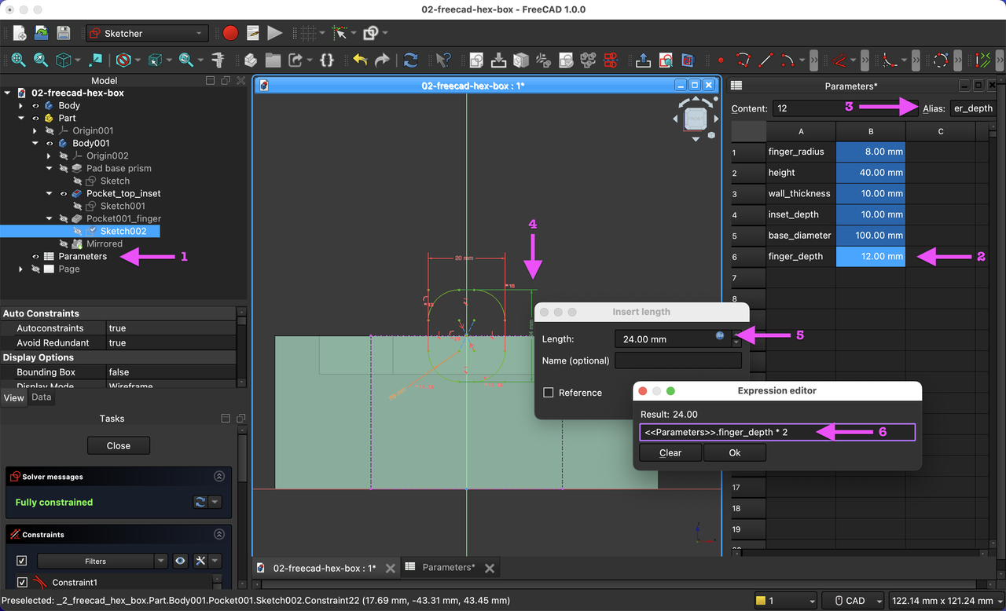Select the Polyline sketch tool
This screenshot has width=1006, height=611.
point(743,60)
